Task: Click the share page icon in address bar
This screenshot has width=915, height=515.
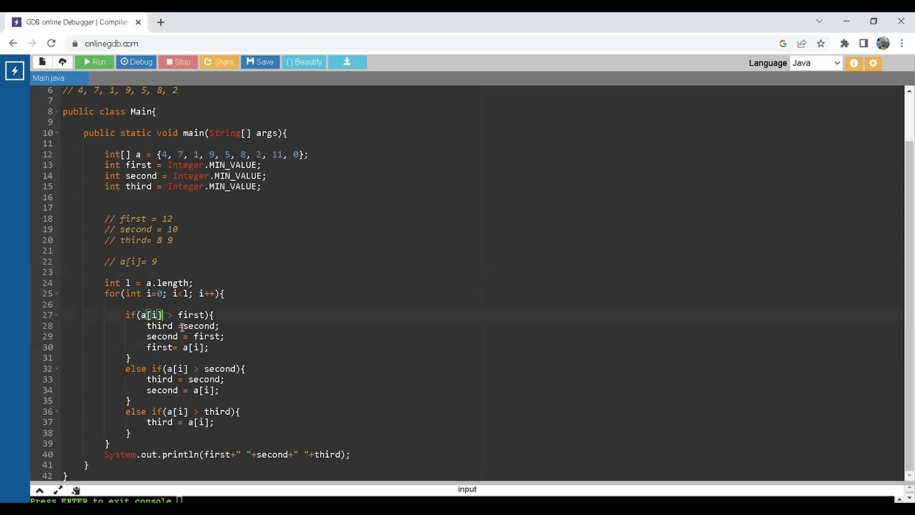Action: click(802, 44)
